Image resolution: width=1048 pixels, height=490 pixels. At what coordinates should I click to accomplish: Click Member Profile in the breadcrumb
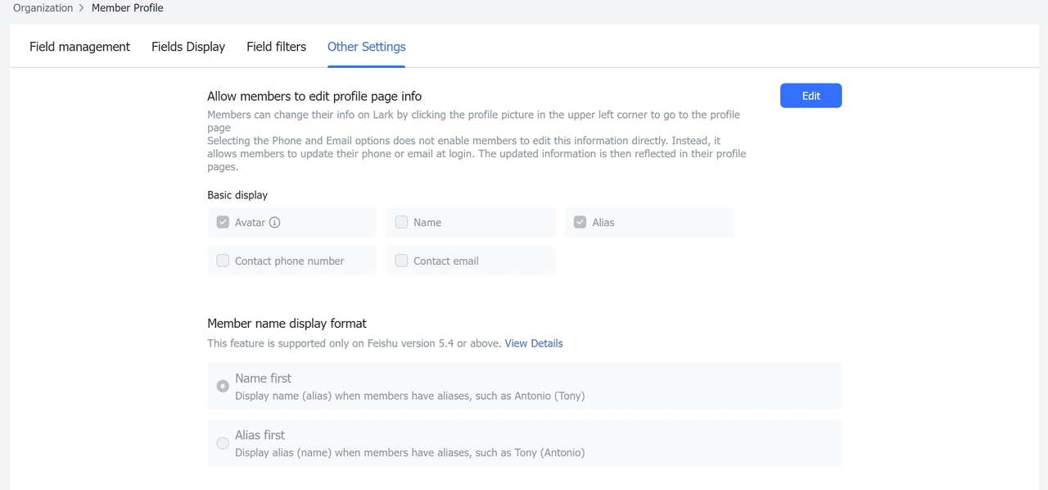pyautogui.click(x=127, y=8)
